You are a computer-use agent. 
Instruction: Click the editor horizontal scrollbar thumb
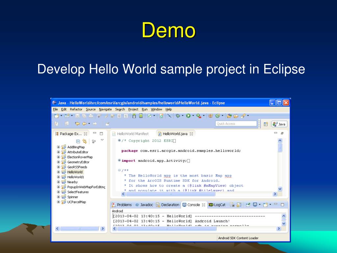[x=170, y=194]
